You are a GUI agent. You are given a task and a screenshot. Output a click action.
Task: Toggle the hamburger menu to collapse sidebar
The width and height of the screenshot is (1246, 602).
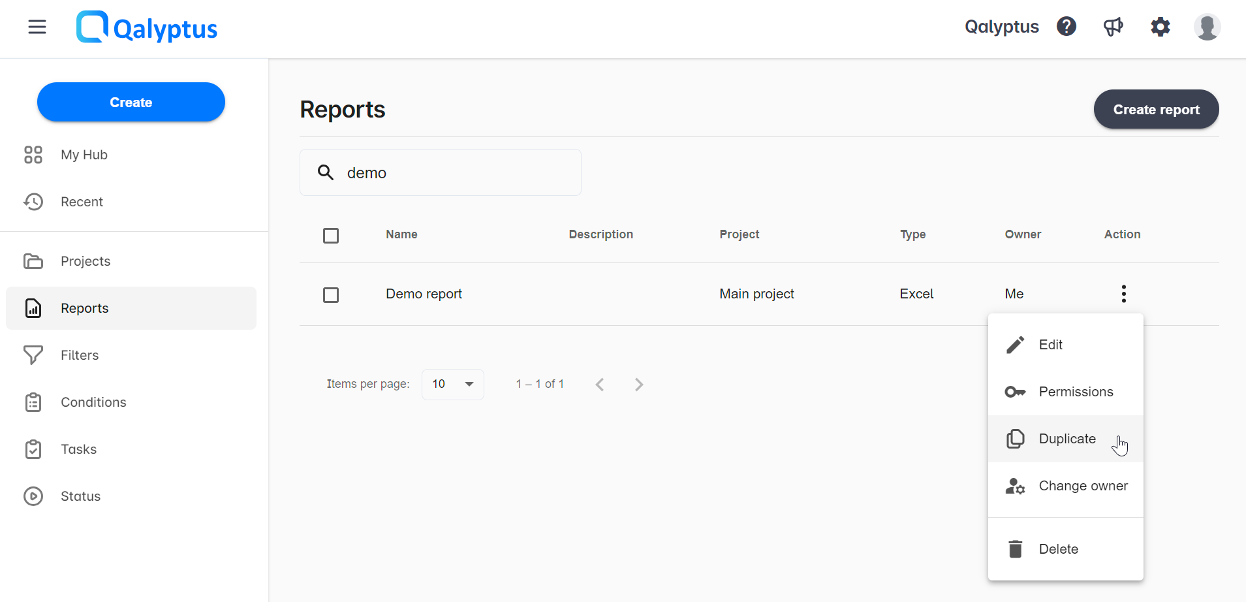(x=37, y=27)
